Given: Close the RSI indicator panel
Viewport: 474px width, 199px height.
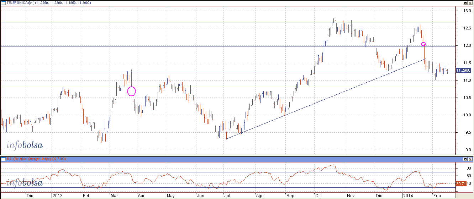Looking at the screenshot, I should pyautogui.click(x=470, y=159).
